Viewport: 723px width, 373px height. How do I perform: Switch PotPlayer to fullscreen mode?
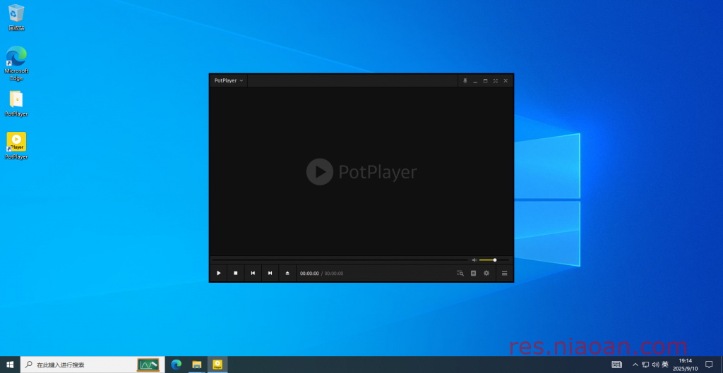click(495, 80)
